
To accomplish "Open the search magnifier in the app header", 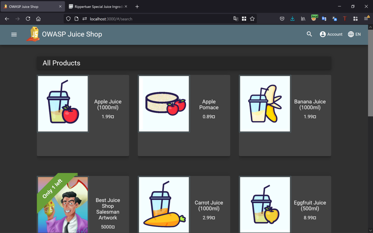I will coord(309,34).
